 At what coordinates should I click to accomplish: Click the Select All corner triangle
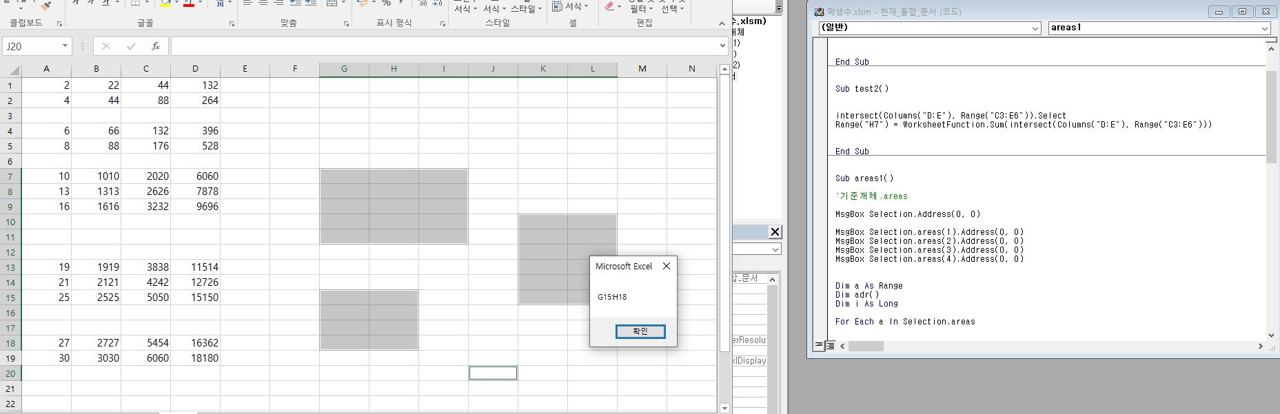pyautogui.click(x=14, y=69)
